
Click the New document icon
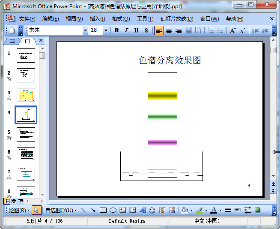click(12, 30)
